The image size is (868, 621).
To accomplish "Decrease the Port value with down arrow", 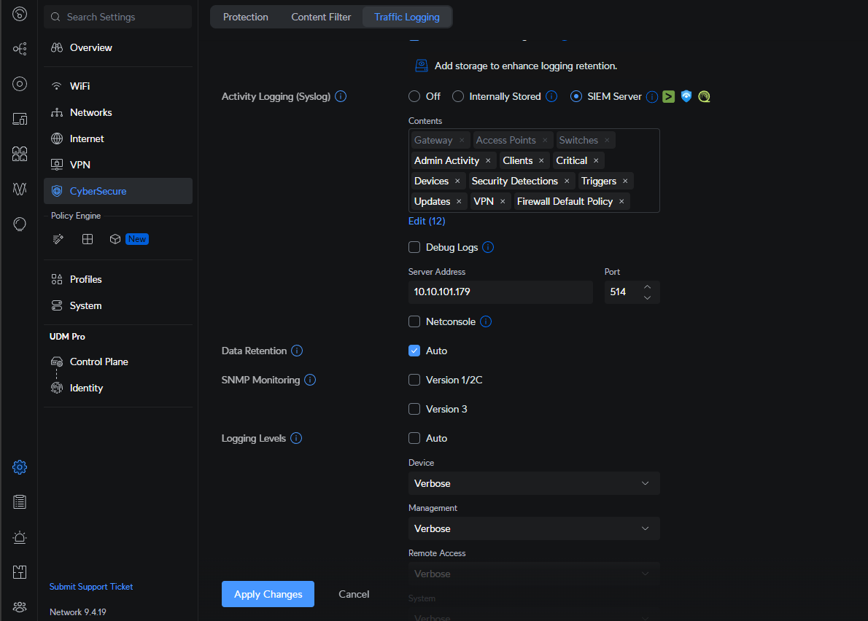I will click(x=647, y=297).
